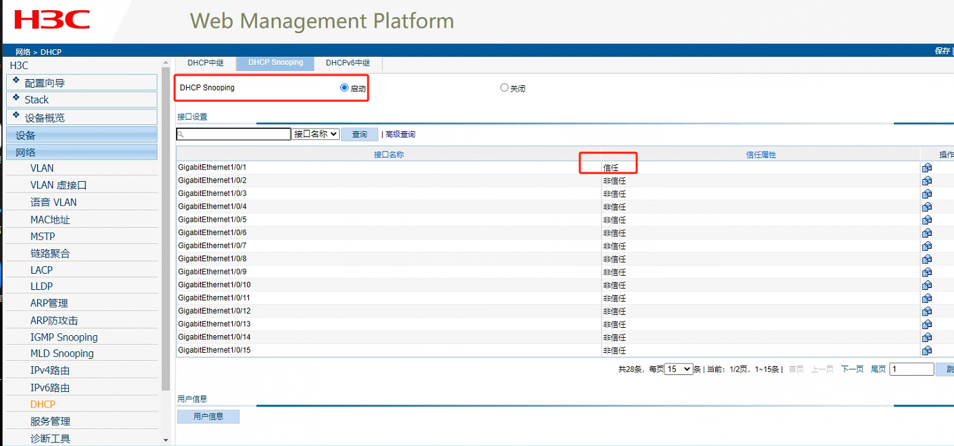Click the H3C logo

tap(52, 20)
